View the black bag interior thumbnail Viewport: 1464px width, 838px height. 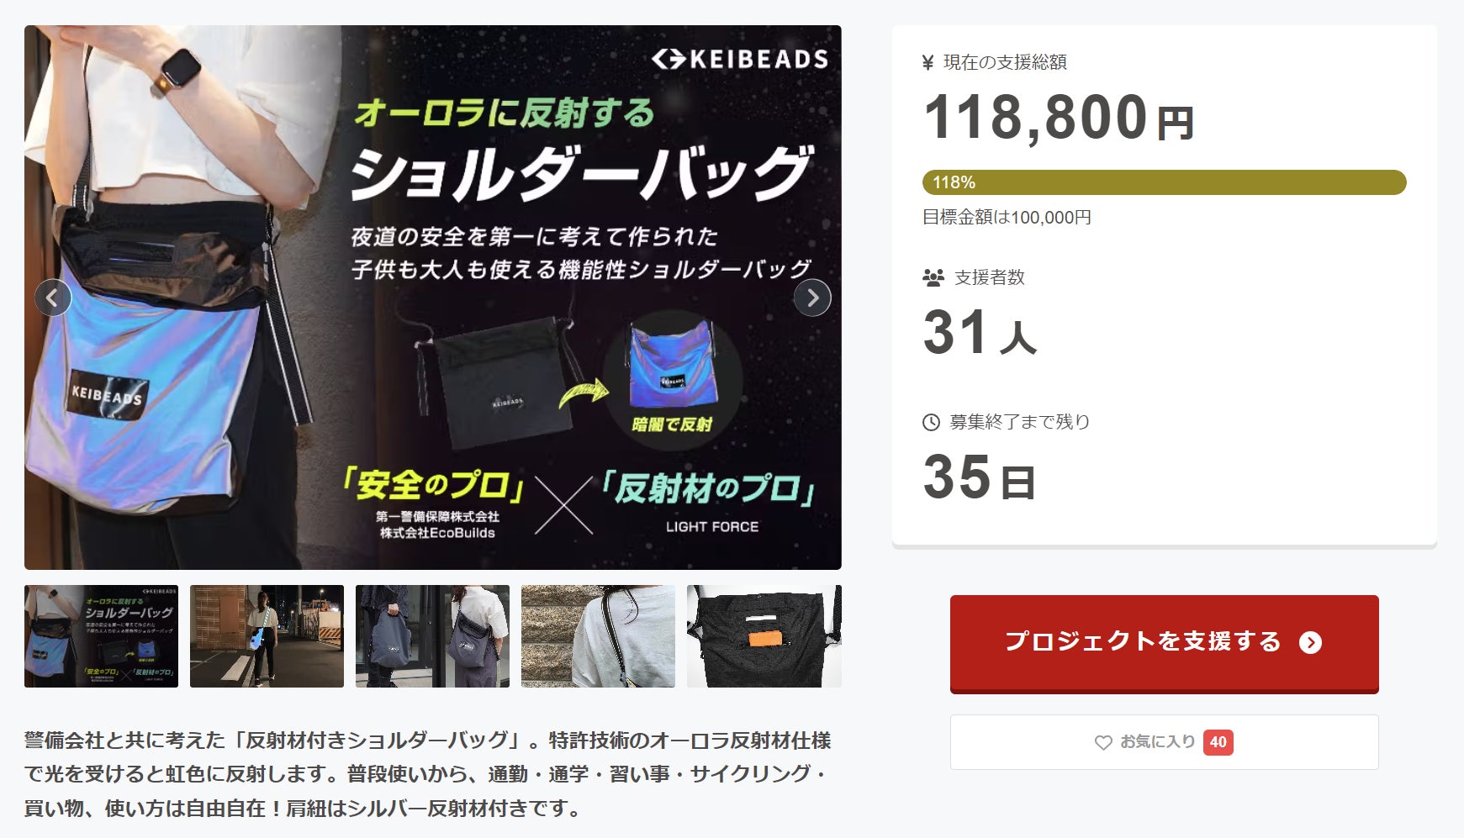pos(764,636)
